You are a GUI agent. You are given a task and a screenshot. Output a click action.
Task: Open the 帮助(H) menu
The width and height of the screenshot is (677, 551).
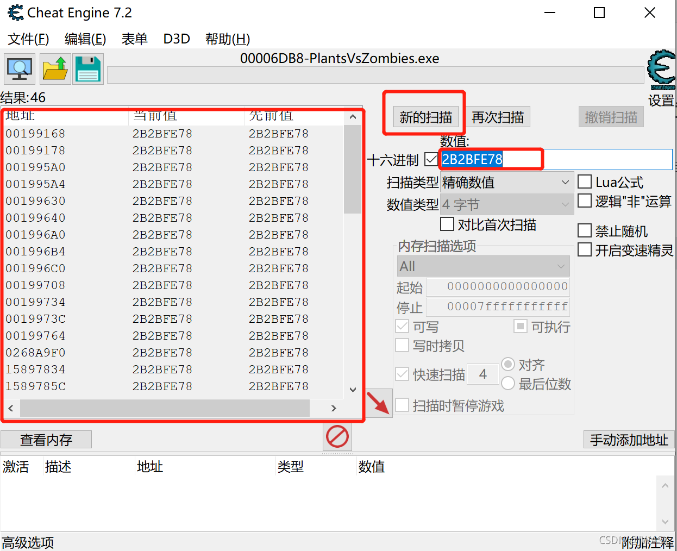[x=228, y=39]
